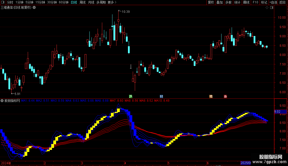The image size is (288, 166).
Task: Click the highlighted 2025 date box on time axis
Action: click(246, 163)
